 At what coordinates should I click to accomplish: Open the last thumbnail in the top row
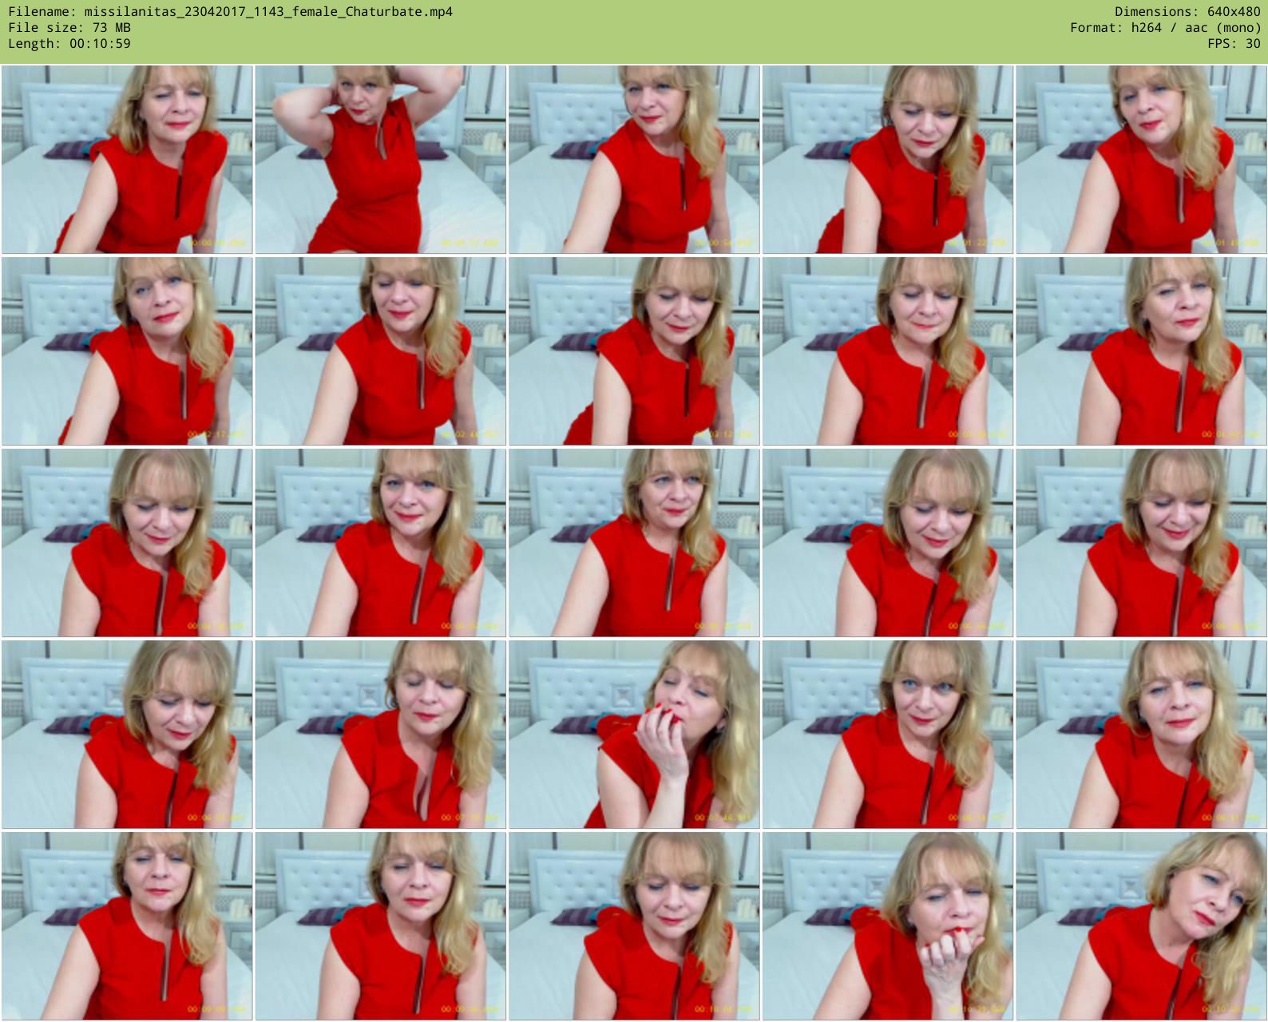1141,160
